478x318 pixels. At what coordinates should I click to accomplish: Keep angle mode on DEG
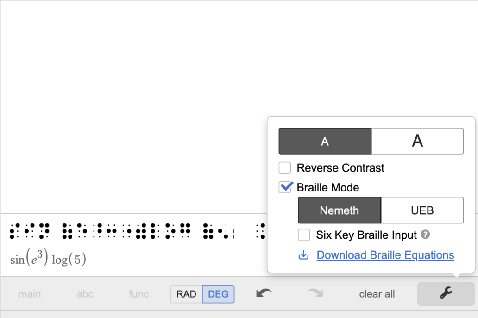coord(218,294)
